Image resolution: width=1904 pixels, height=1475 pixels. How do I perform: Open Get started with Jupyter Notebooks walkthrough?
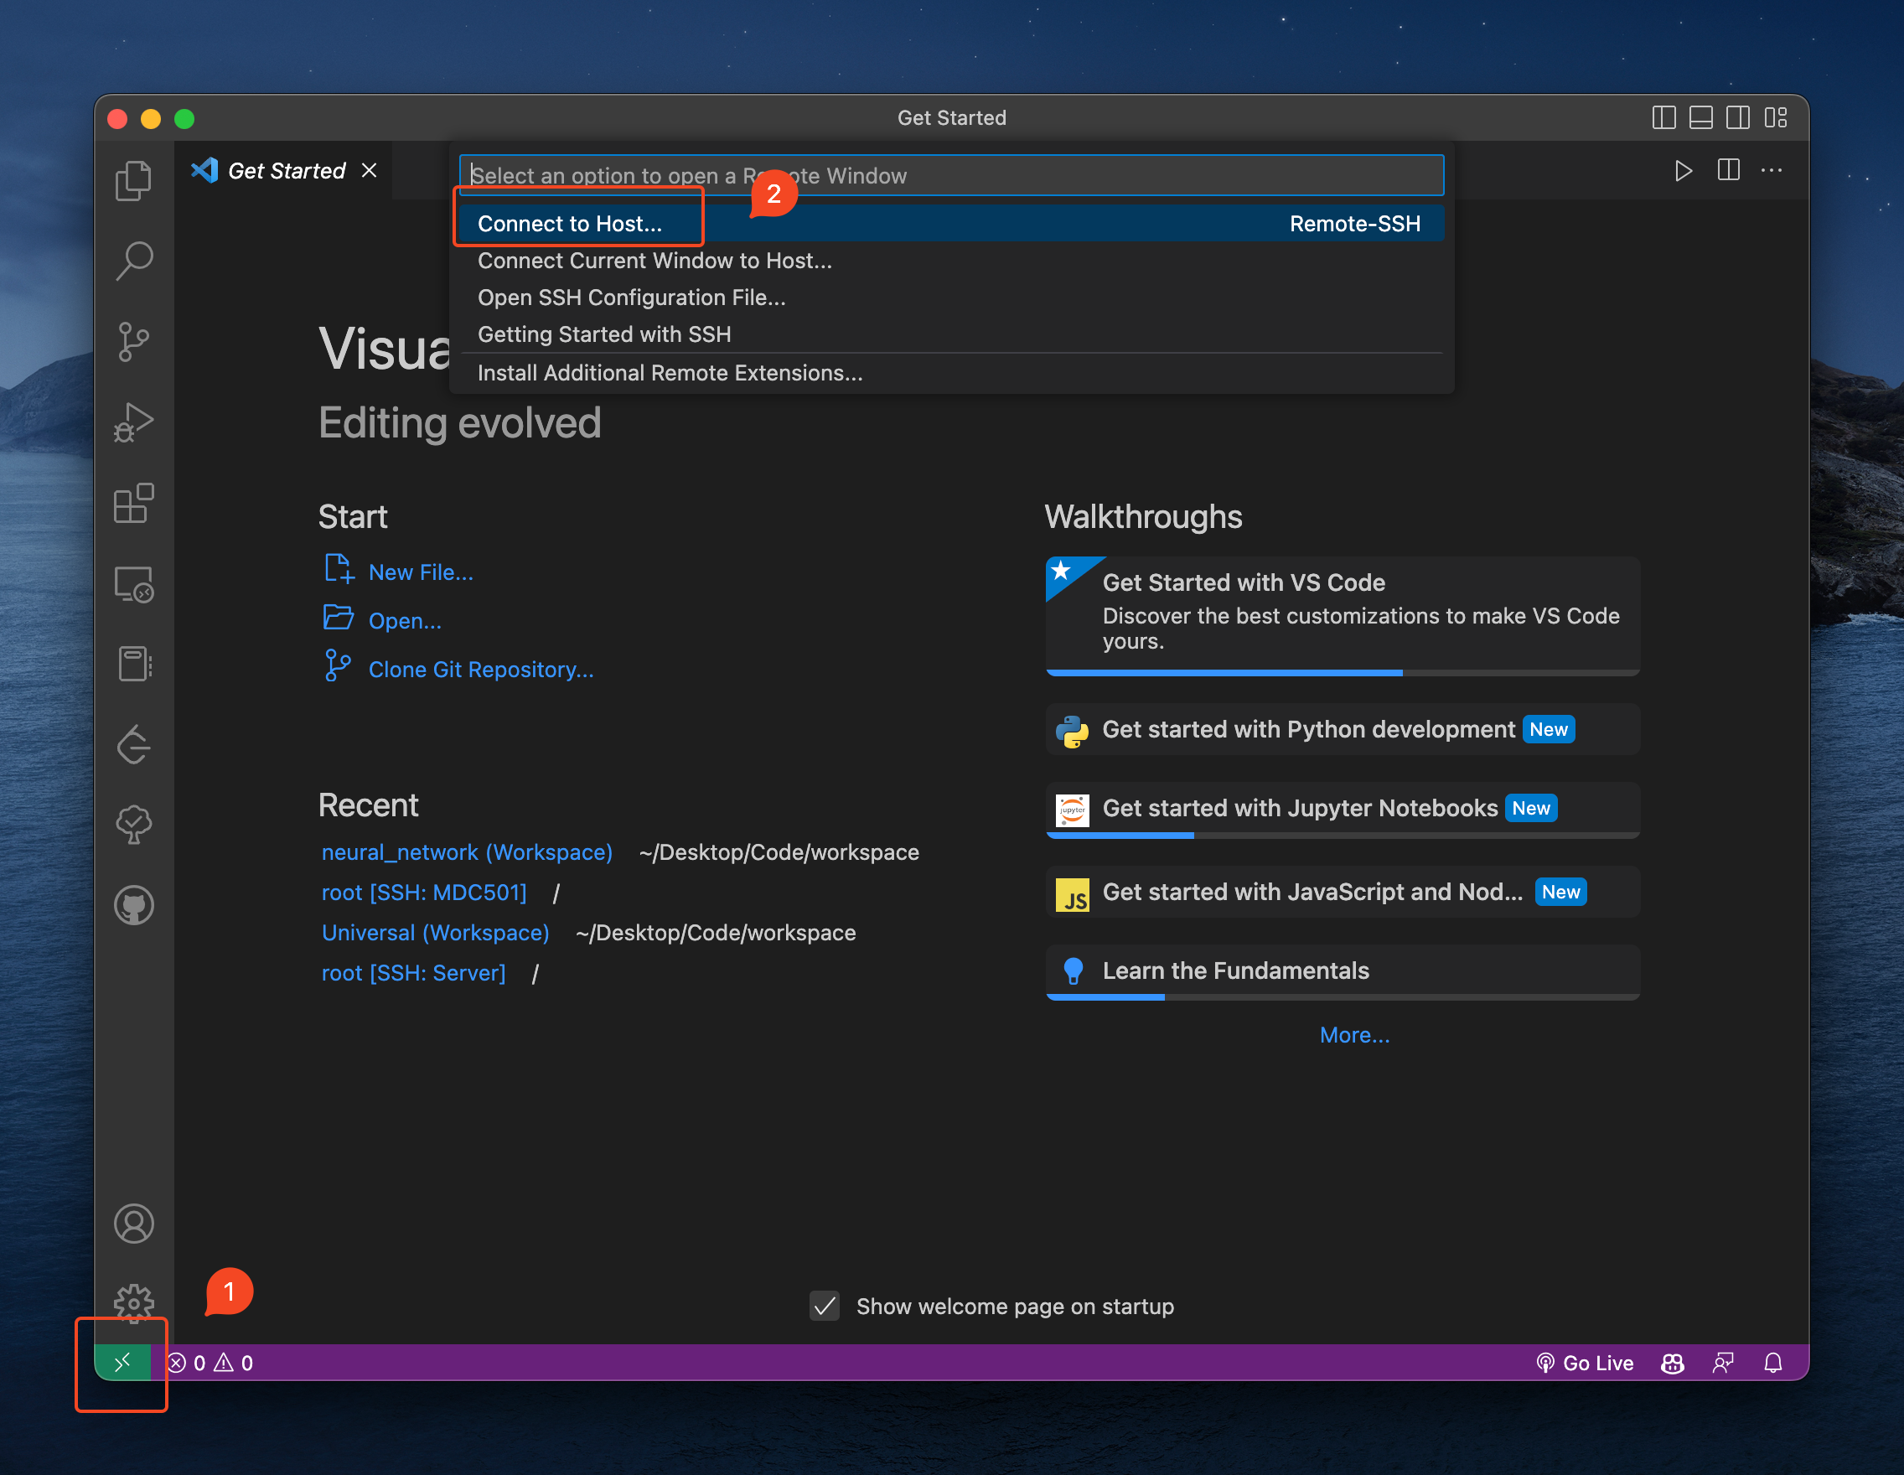pyautogui.click(x=1343, y=810)
